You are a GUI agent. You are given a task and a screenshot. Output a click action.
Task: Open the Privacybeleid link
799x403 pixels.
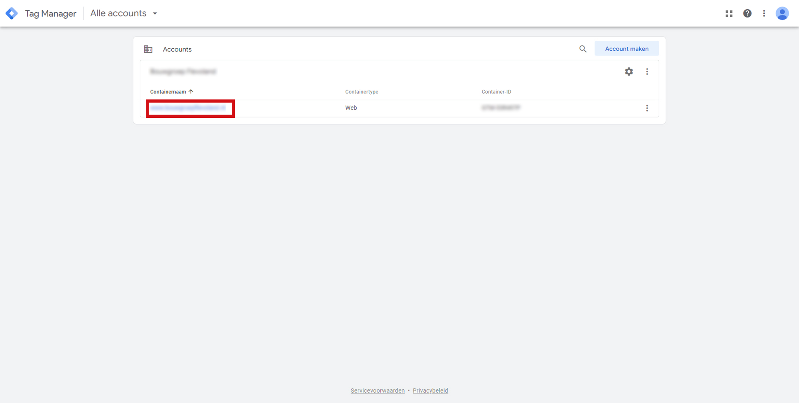[x=430, y=391]
